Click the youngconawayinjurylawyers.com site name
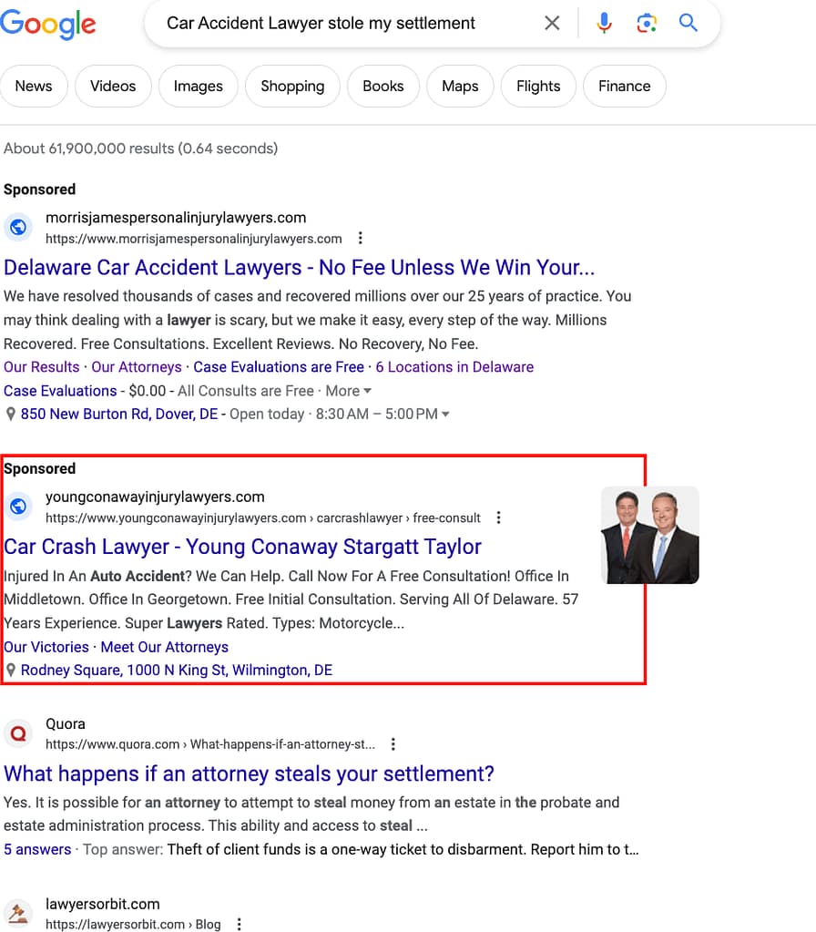 coord(155,497)
